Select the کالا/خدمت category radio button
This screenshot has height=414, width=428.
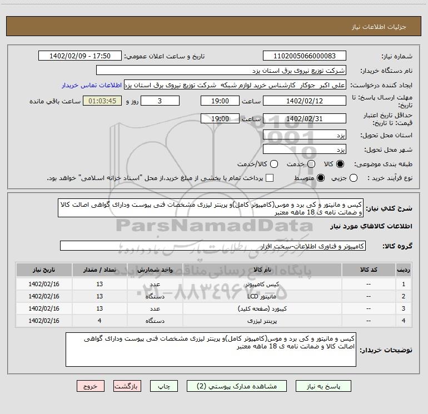[274, 164]
